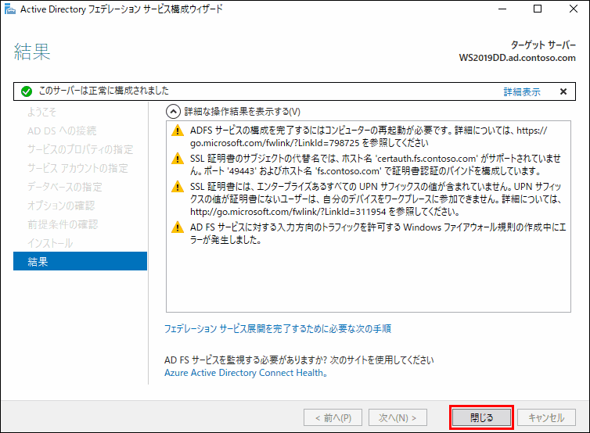Viewport: 590px width, 433px height.
Task: Click the firewall rule error warning text
Action: tap(378, 234)
